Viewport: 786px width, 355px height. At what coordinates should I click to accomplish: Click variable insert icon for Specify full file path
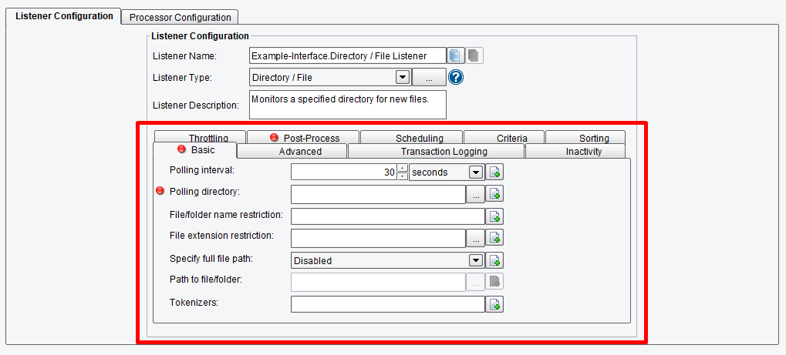tap(494, 260)
